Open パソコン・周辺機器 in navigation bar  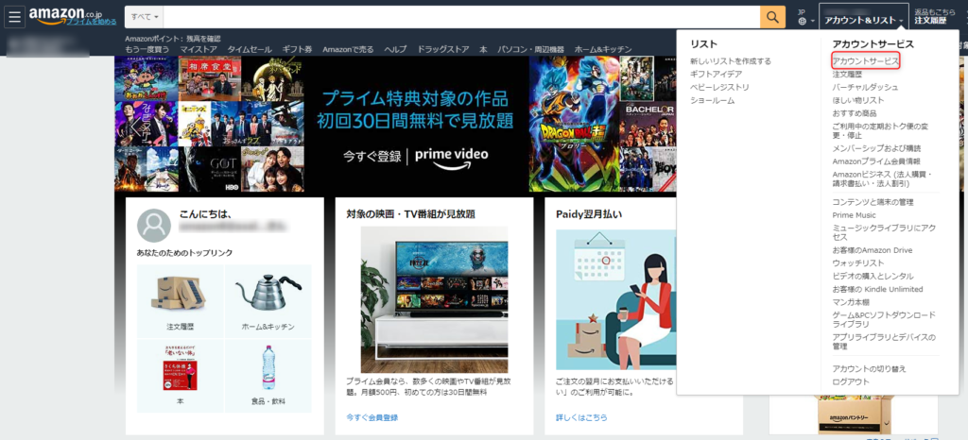click(x=531, y=49)
